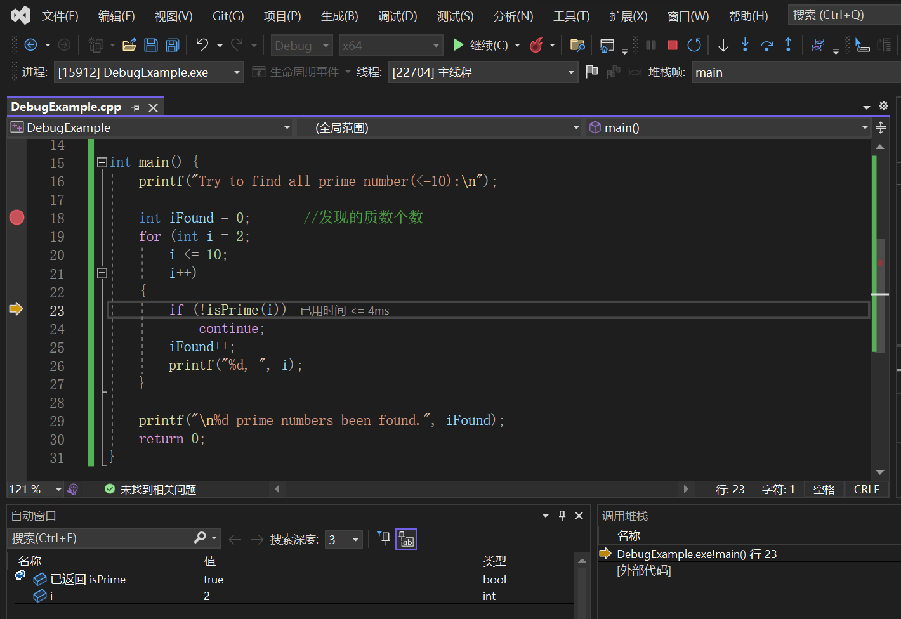The height and width of the screenshot is (619, 901).
Task: Save all files with the double floppy icon
Action: (172, 45)
